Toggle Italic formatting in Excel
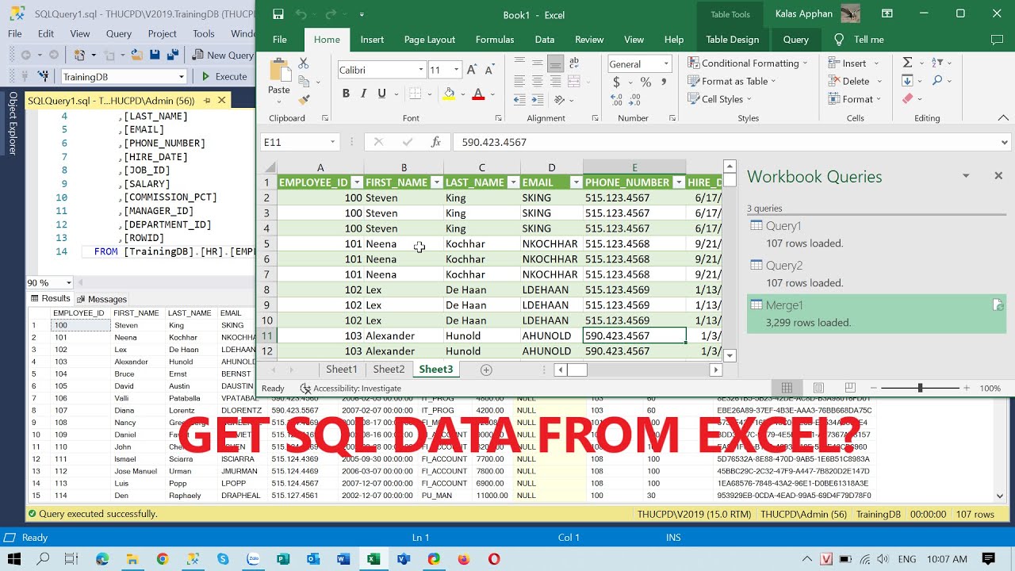 364,94
